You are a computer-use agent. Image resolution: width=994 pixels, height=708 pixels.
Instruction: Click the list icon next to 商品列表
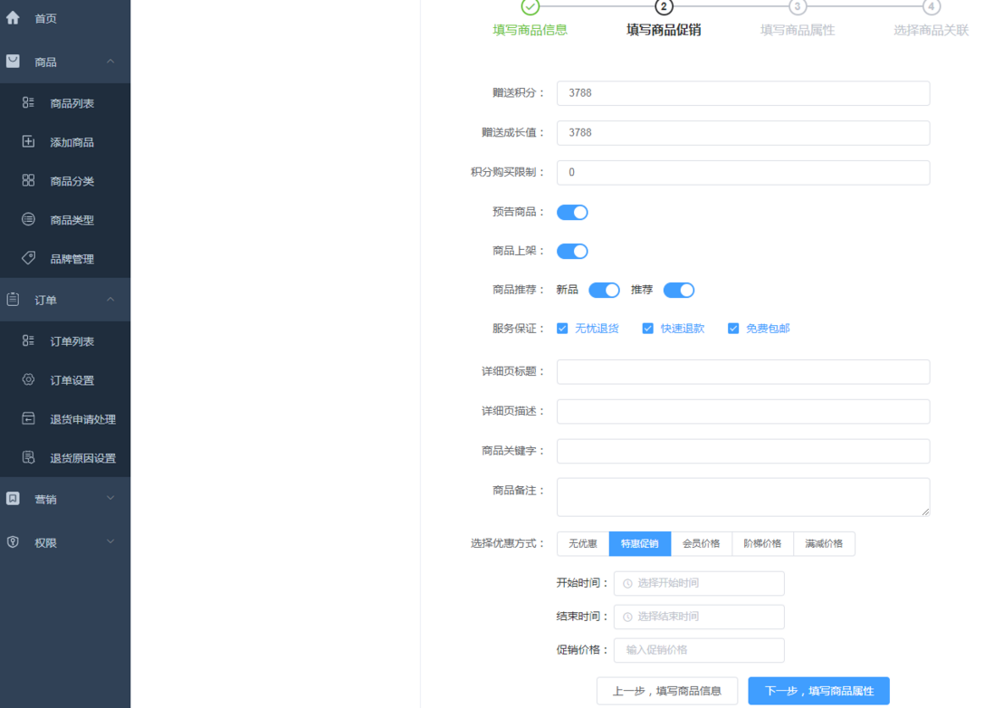(x=28, y=102)
